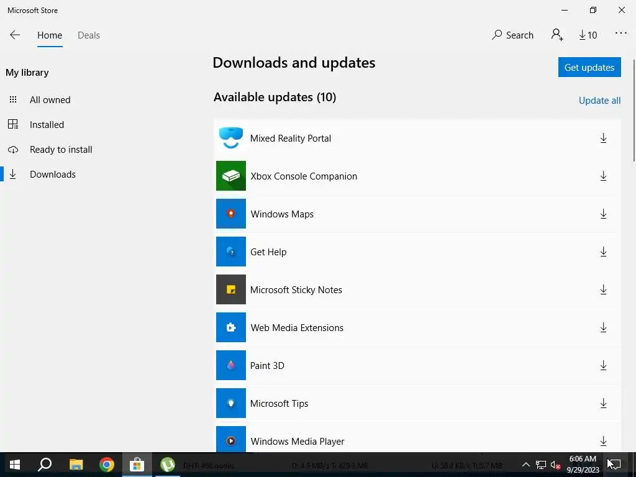Open Windows Maps app icon
The image size is (636, 477).
[x=231, y=214]
